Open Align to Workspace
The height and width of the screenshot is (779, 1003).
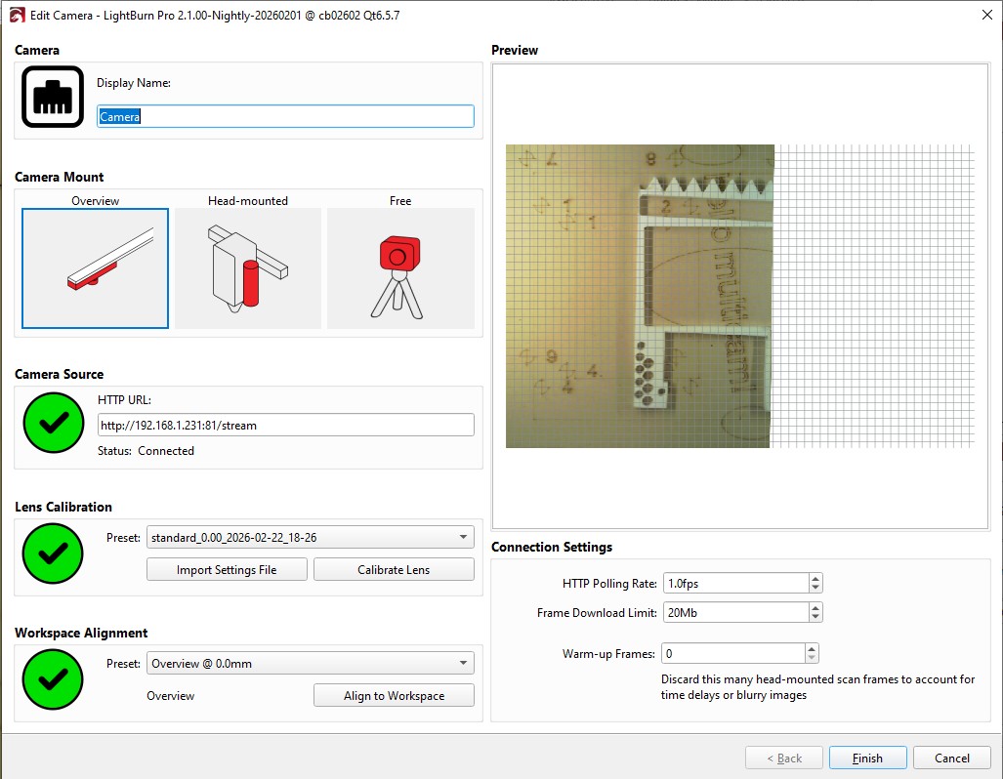coord(394,696)
